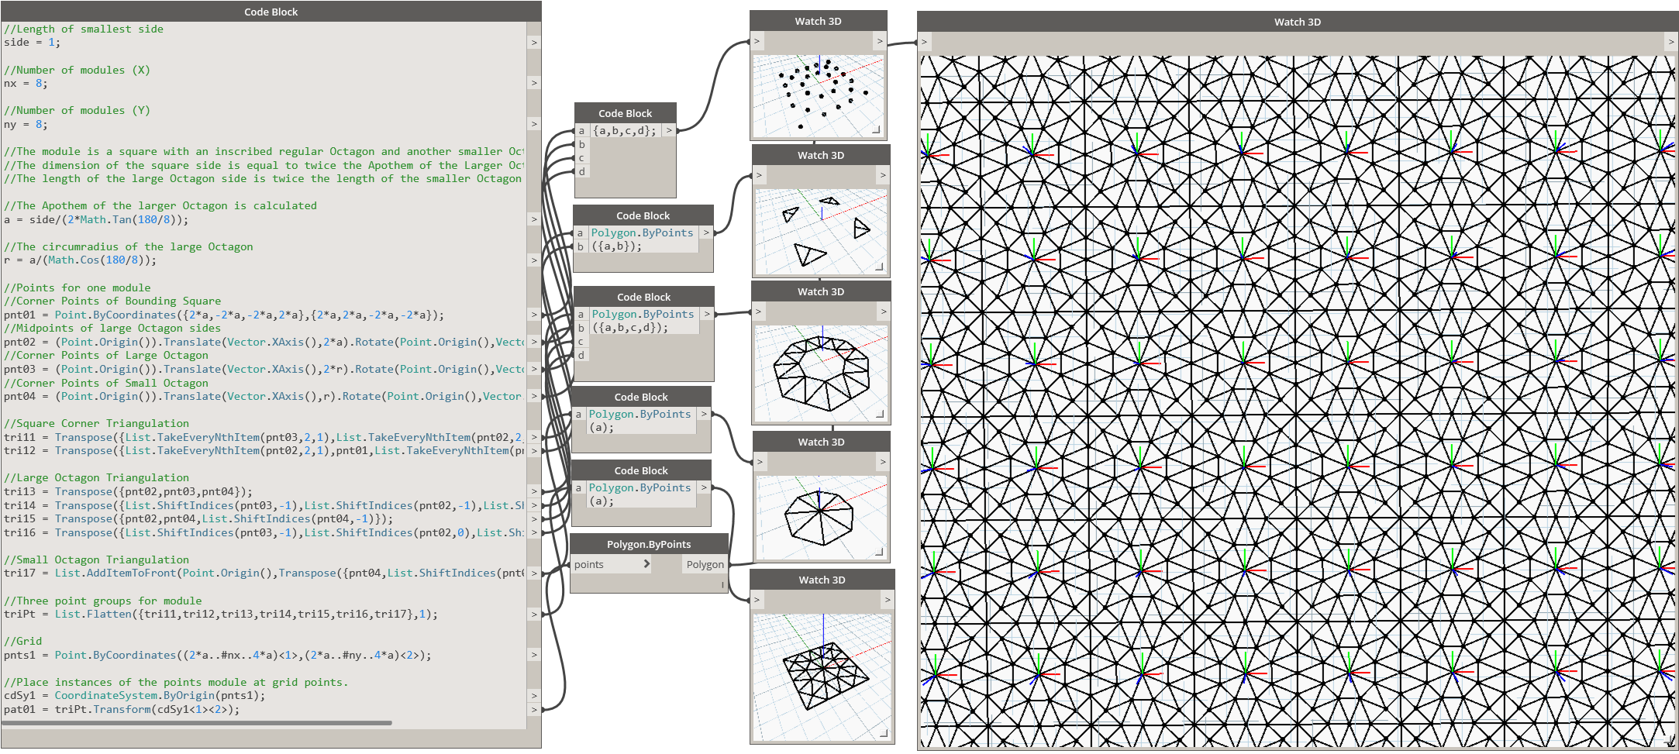Click the output port of the large Watch 3D node
This screenshot has width=1679, height=754.
[x=1670, y=41]
